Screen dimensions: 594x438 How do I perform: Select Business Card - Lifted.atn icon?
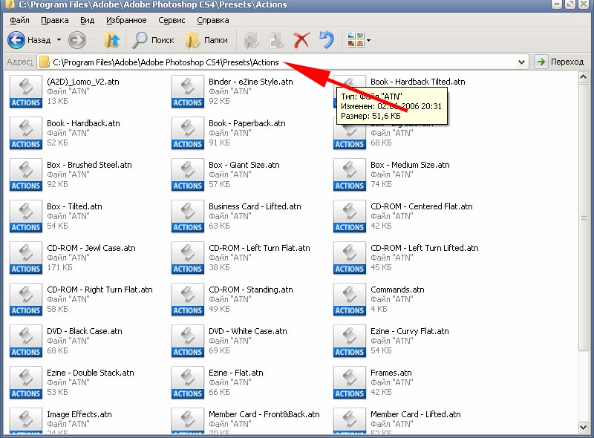tap(188, 216)
